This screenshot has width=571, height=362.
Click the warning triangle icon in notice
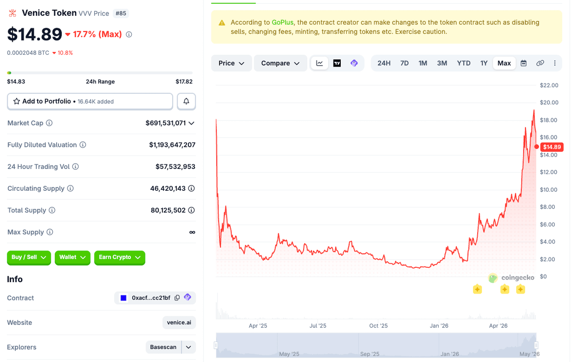(x=222, y=23)
